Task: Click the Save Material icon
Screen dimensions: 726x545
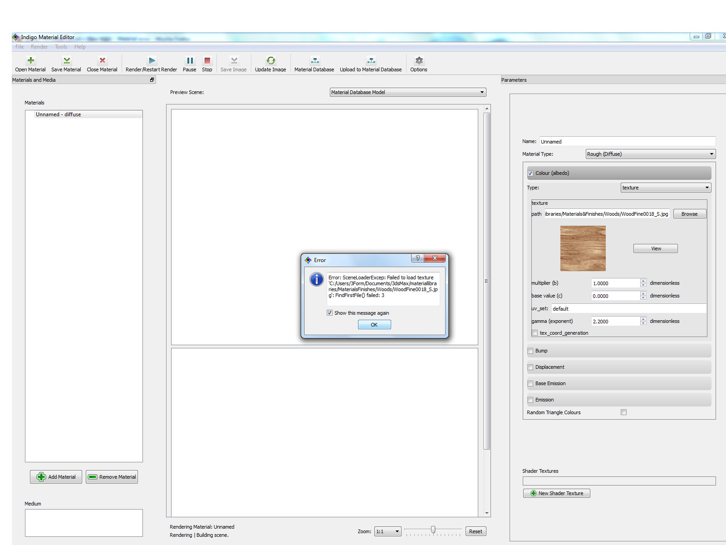Action: click(66, 61)
